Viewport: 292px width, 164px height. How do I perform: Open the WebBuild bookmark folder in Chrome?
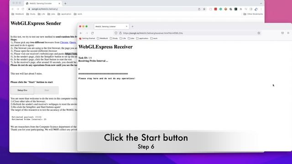[18, 14]
